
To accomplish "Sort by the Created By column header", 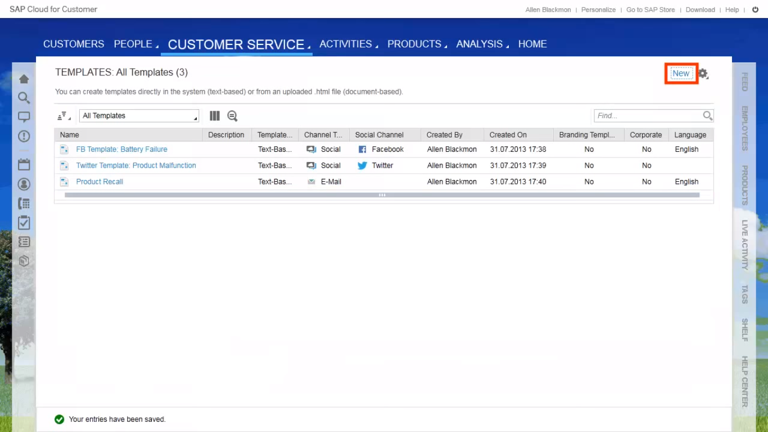I will [x=452, y=135].
